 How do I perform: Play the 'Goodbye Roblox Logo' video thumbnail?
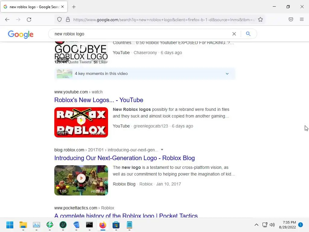pos(81,53)
